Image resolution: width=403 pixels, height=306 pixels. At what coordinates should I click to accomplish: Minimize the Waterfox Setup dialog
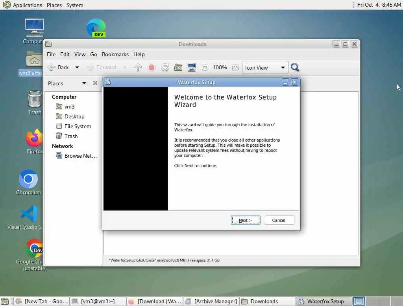285,82
